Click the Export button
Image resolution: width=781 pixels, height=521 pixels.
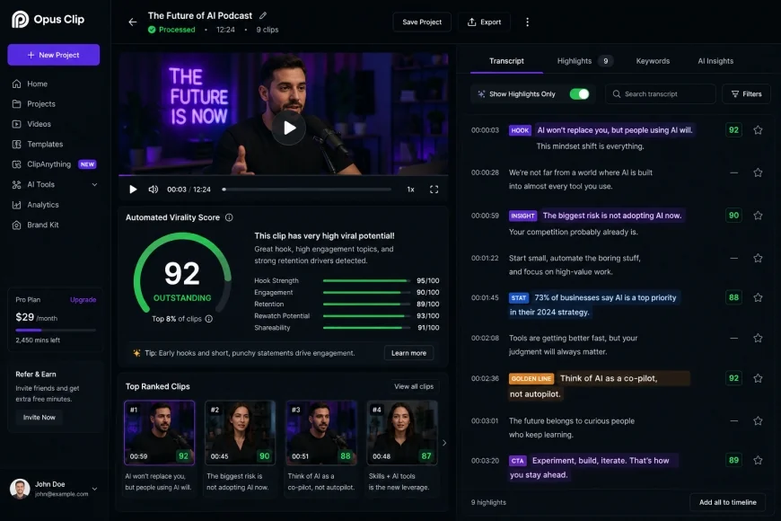(x=484, y=22)
